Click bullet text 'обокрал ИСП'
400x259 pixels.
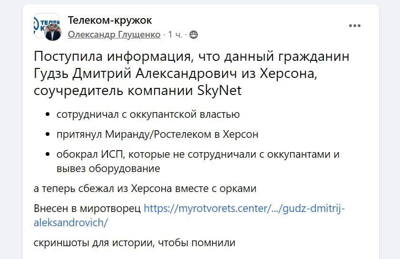pyautogui.click(x=90, y=154)
